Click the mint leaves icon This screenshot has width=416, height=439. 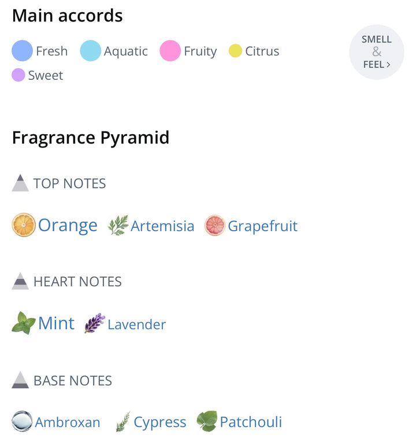(x=24, y=323)
